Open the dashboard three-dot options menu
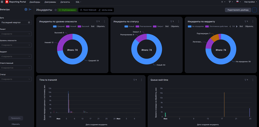 tap(254, 10)
